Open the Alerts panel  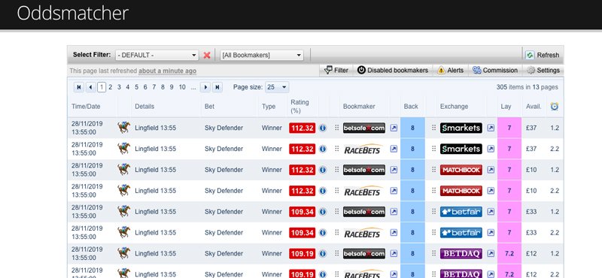[x=450, y=70]
